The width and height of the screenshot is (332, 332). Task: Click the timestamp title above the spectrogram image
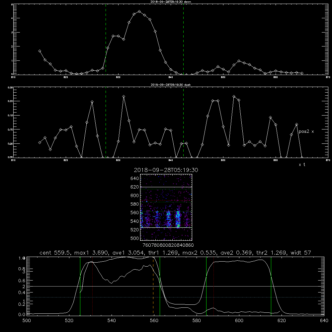click(166, 170)
